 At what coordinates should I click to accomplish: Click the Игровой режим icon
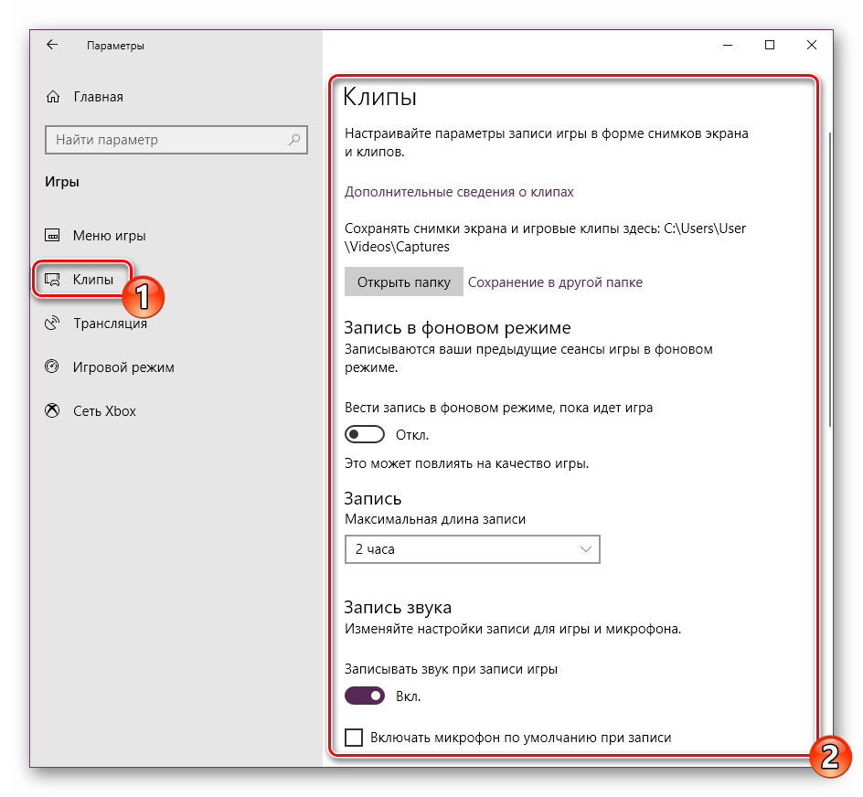(53, 367)
